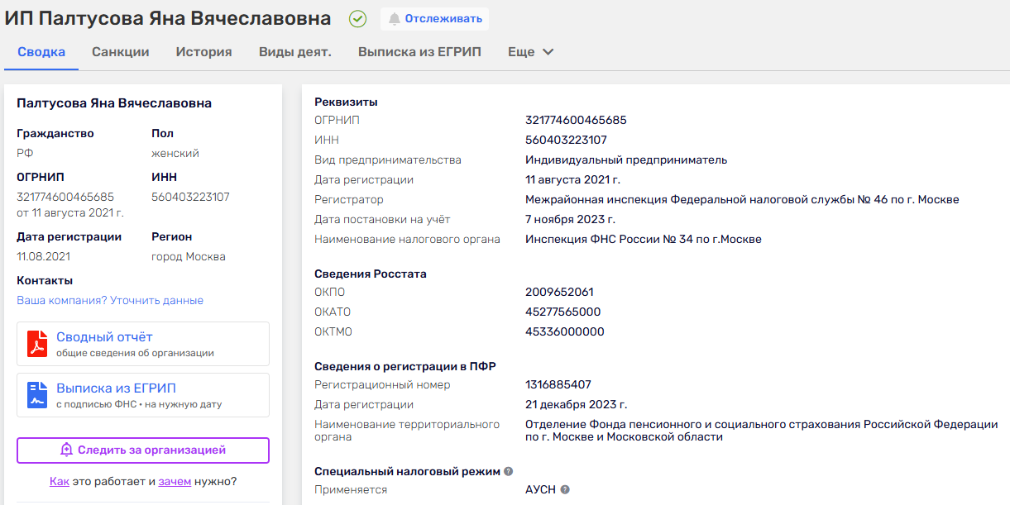Follow the Ваша компания? Уточнить данные link
The width and height of the screenshot is (1010, 505).
[110, 300]
